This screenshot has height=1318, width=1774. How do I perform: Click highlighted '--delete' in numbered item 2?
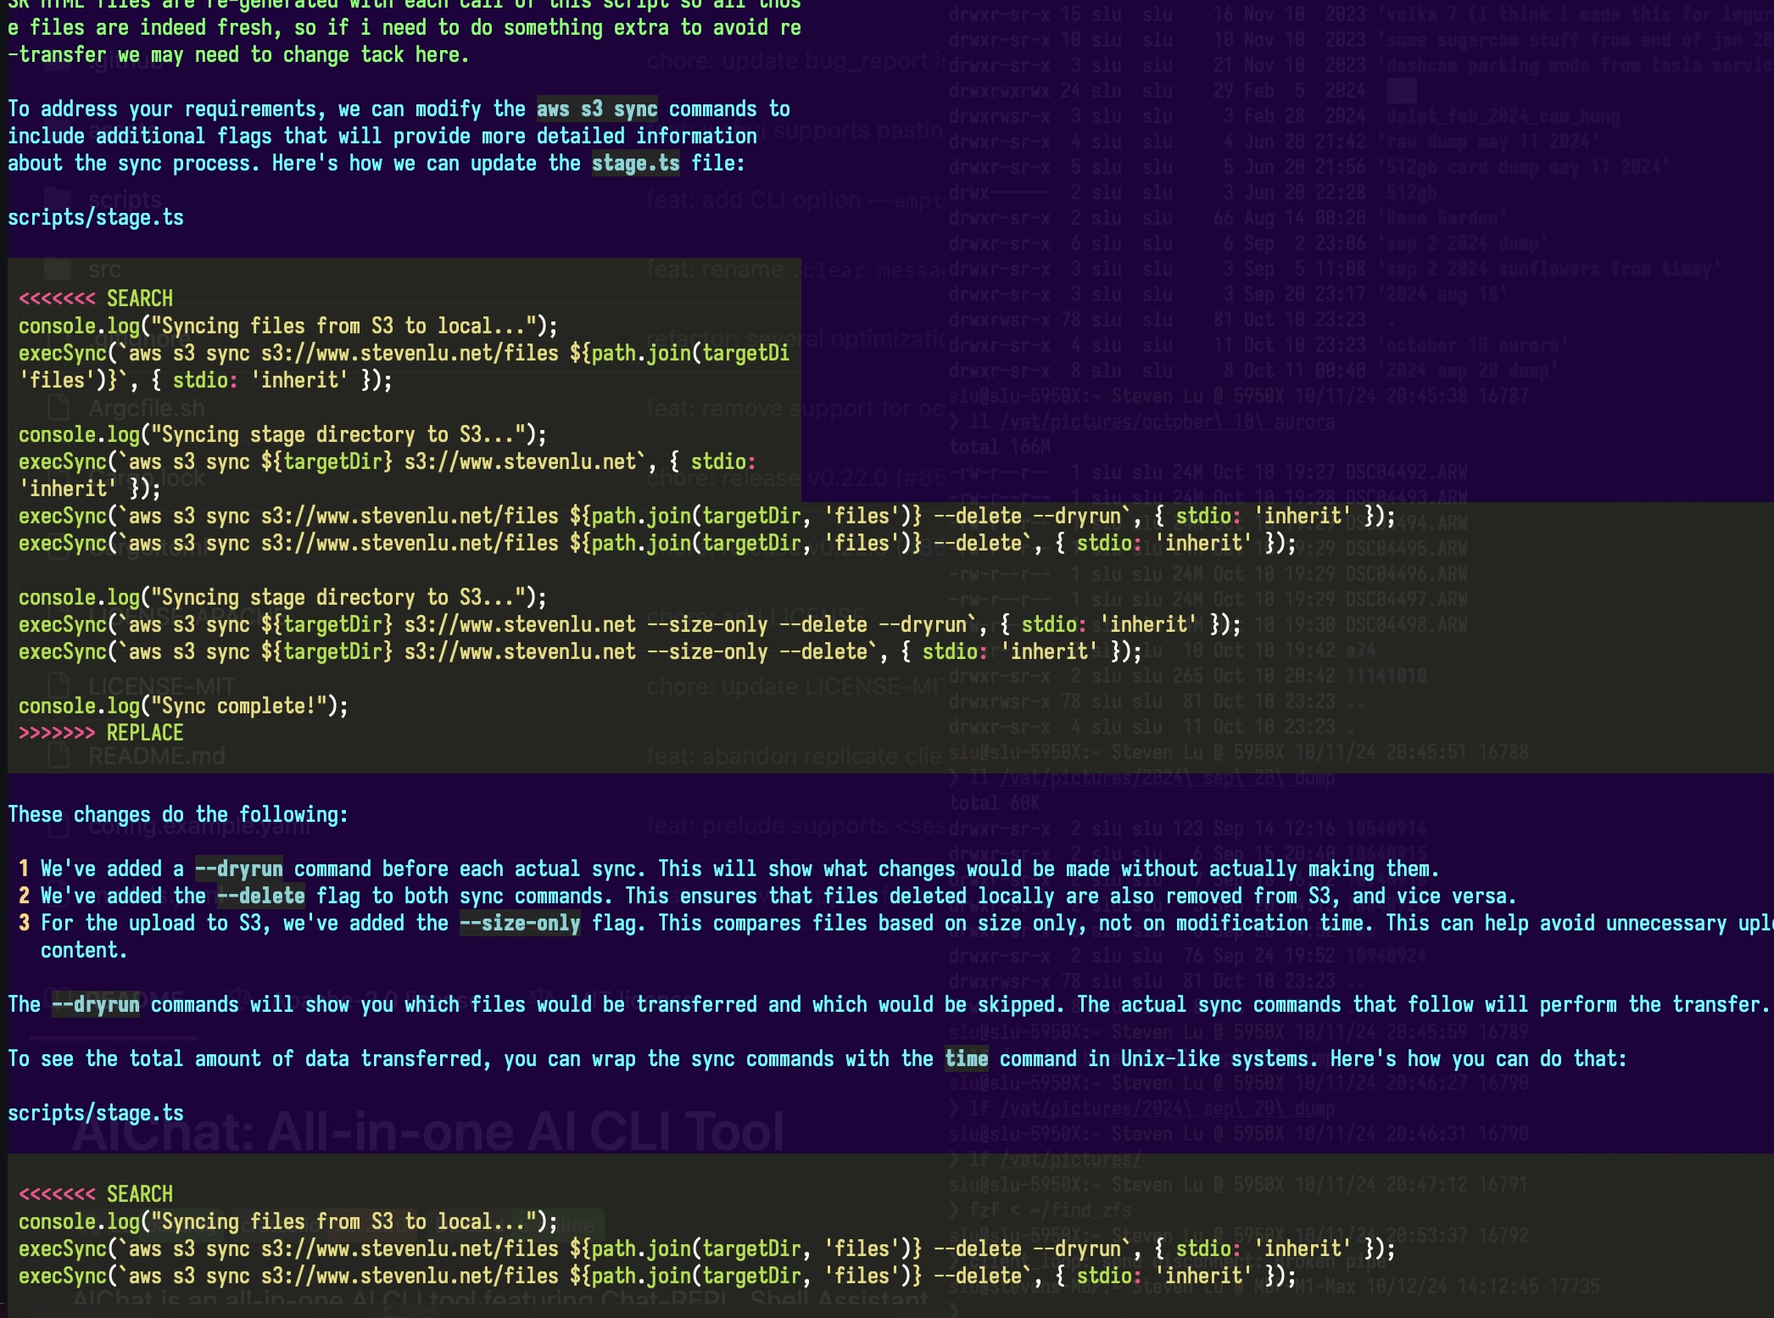point(261,896)
